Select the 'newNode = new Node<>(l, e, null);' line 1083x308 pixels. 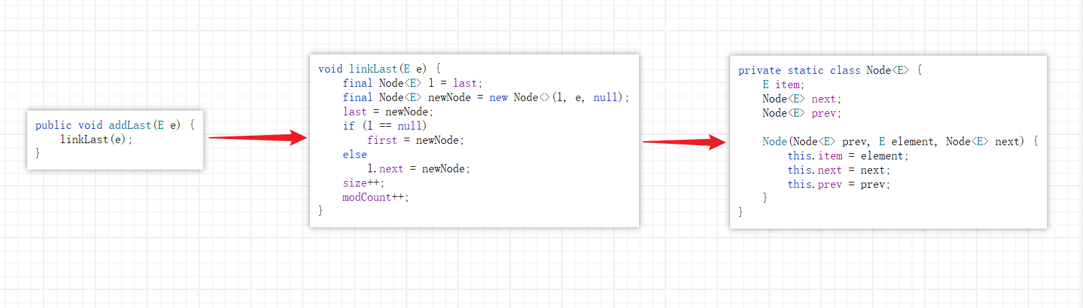[486, 97]
